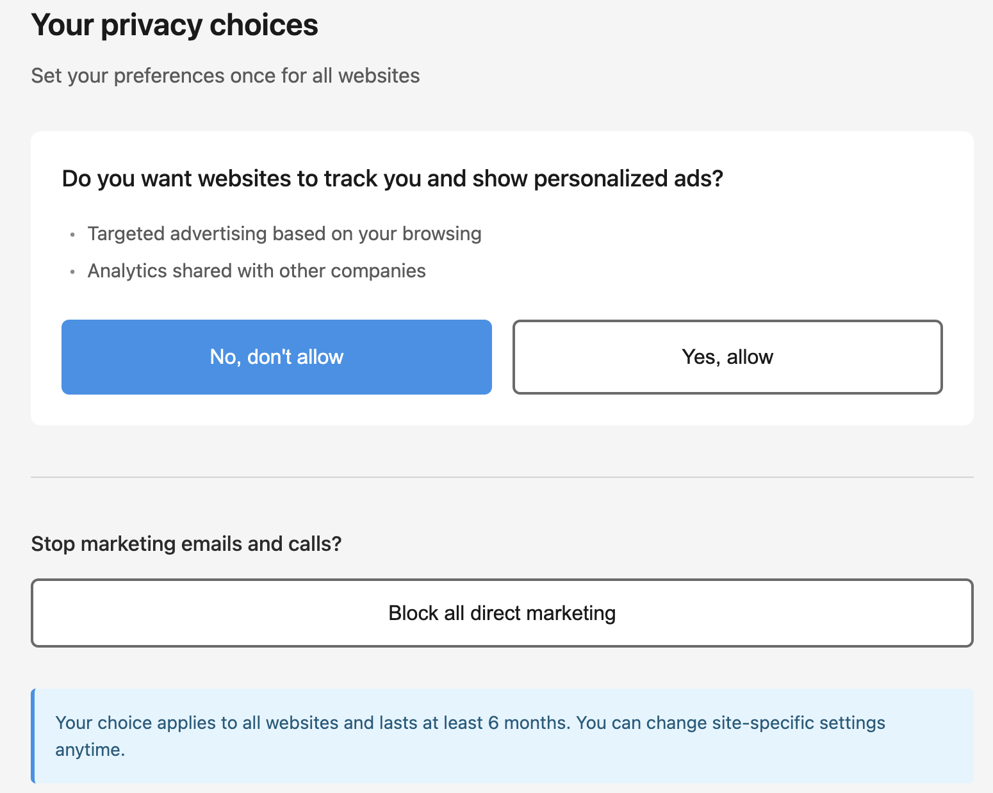Click the divider between the two sections
This screenshot has height=793, width=993.
pos(501,477)
